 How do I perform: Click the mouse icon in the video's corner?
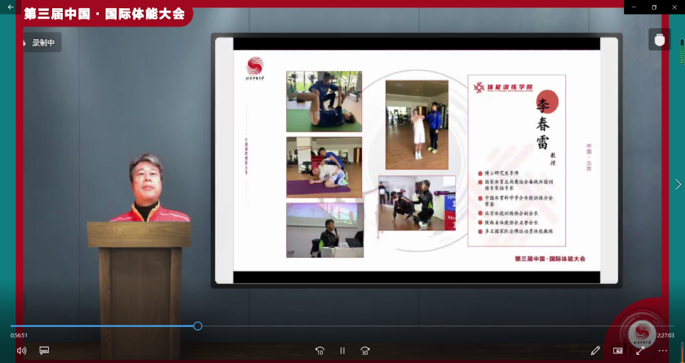tap(659, 40)
